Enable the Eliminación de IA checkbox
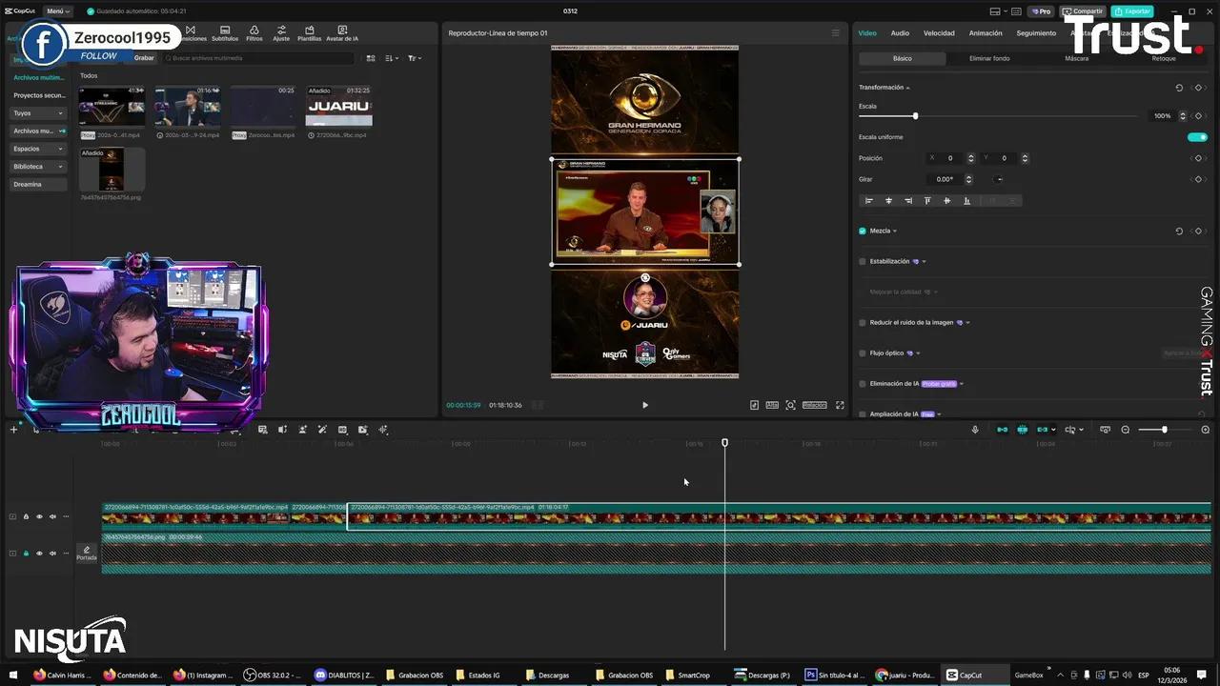The height and width of the screenshot is (686, 1220). tap(863, 383)
